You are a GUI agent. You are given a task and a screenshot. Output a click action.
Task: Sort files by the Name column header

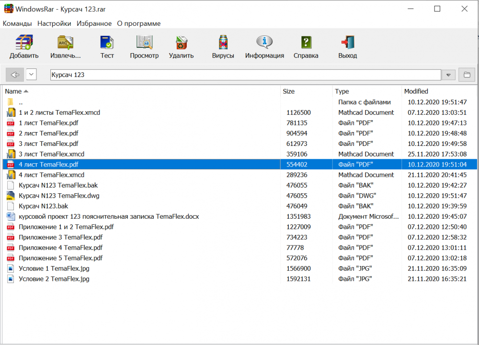(x=13, y=91)
